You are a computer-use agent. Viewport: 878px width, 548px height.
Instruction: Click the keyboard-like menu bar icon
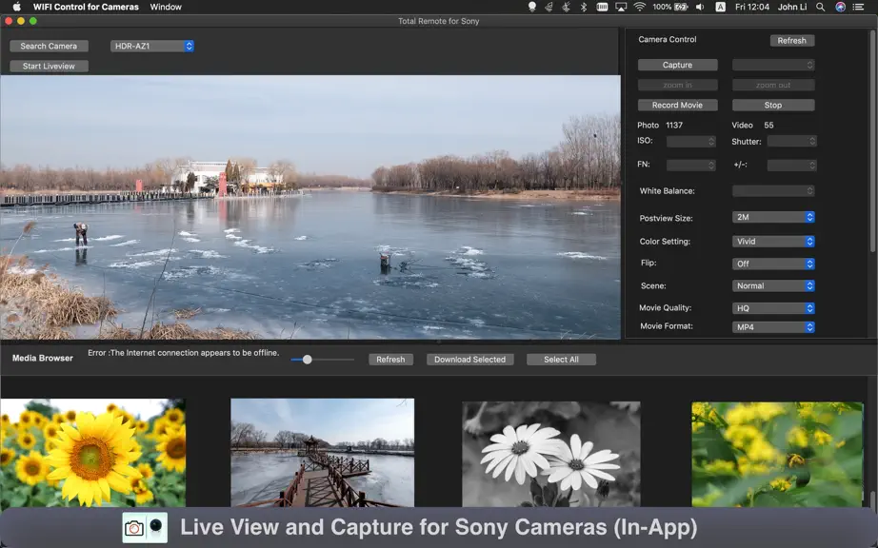[602, 7]
